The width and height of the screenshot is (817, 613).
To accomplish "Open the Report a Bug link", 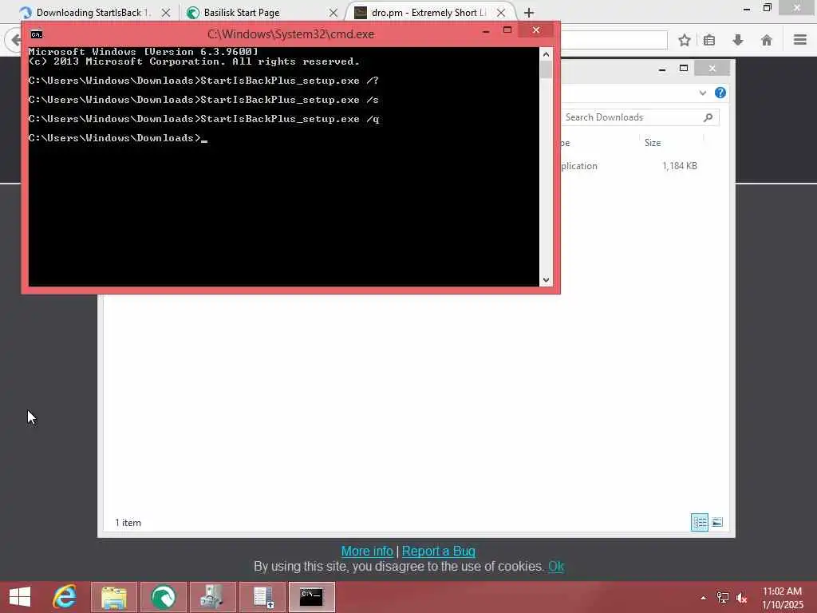I will tap(438, 551).
